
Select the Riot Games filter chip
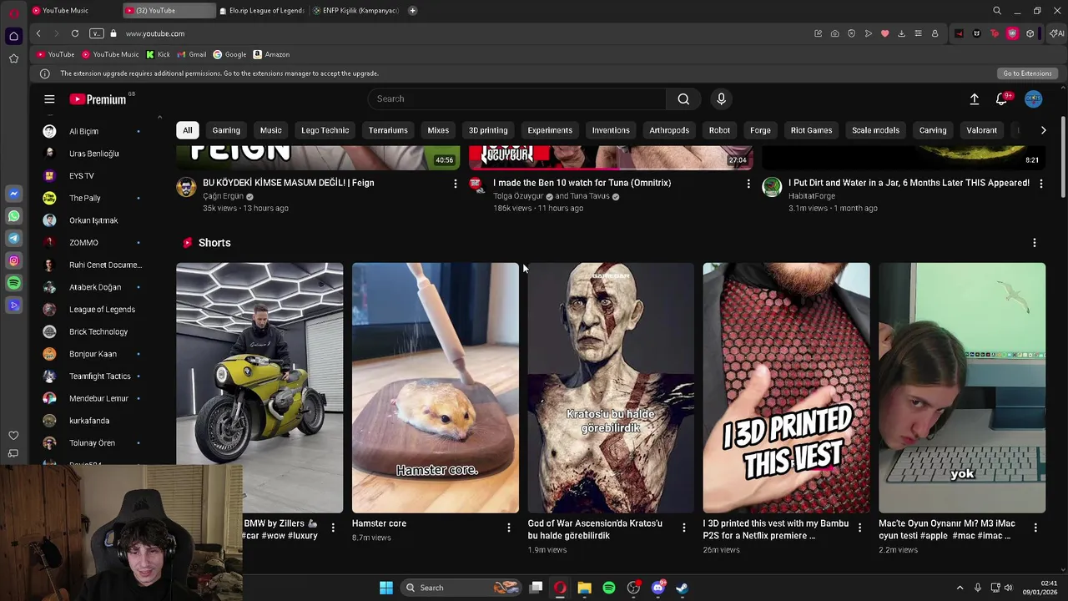point(812,130)
